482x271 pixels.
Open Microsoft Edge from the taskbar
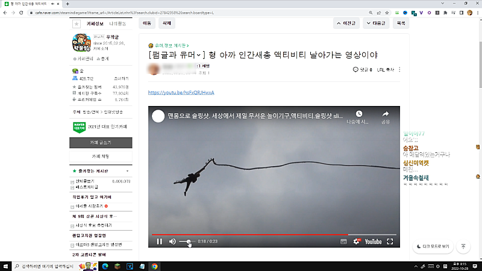tap(105, 266)
